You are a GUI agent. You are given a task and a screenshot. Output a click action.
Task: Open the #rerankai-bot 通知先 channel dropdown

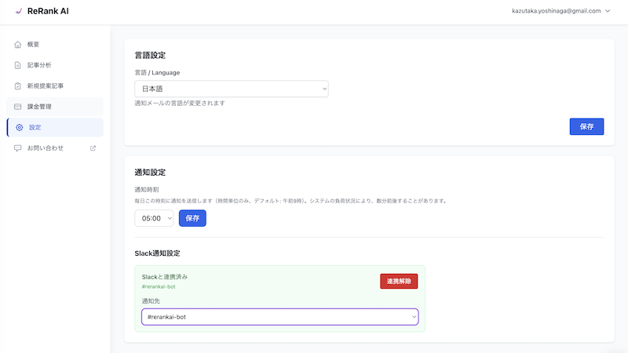click(280, 317)
